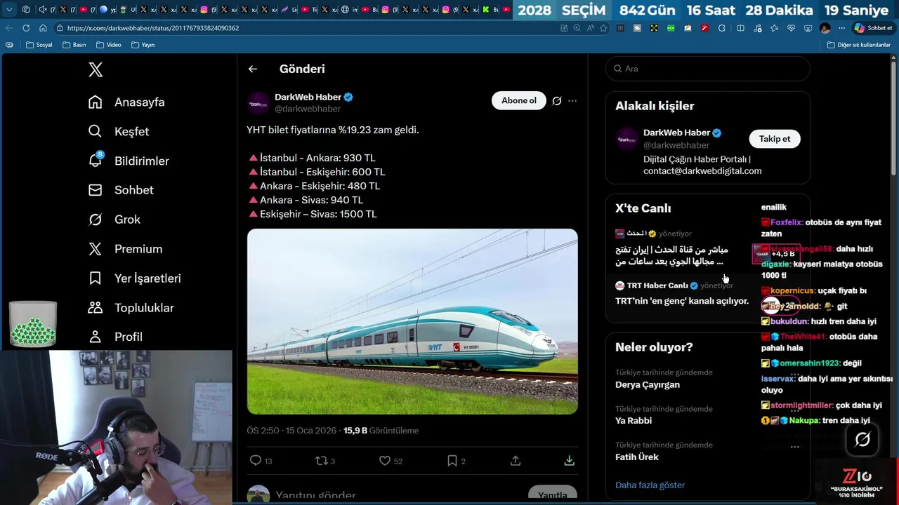Image resolution: width=899 pixels, height=505 pixels.
Task: Open Topluluklar communities
Action: (x=131, y=308)
